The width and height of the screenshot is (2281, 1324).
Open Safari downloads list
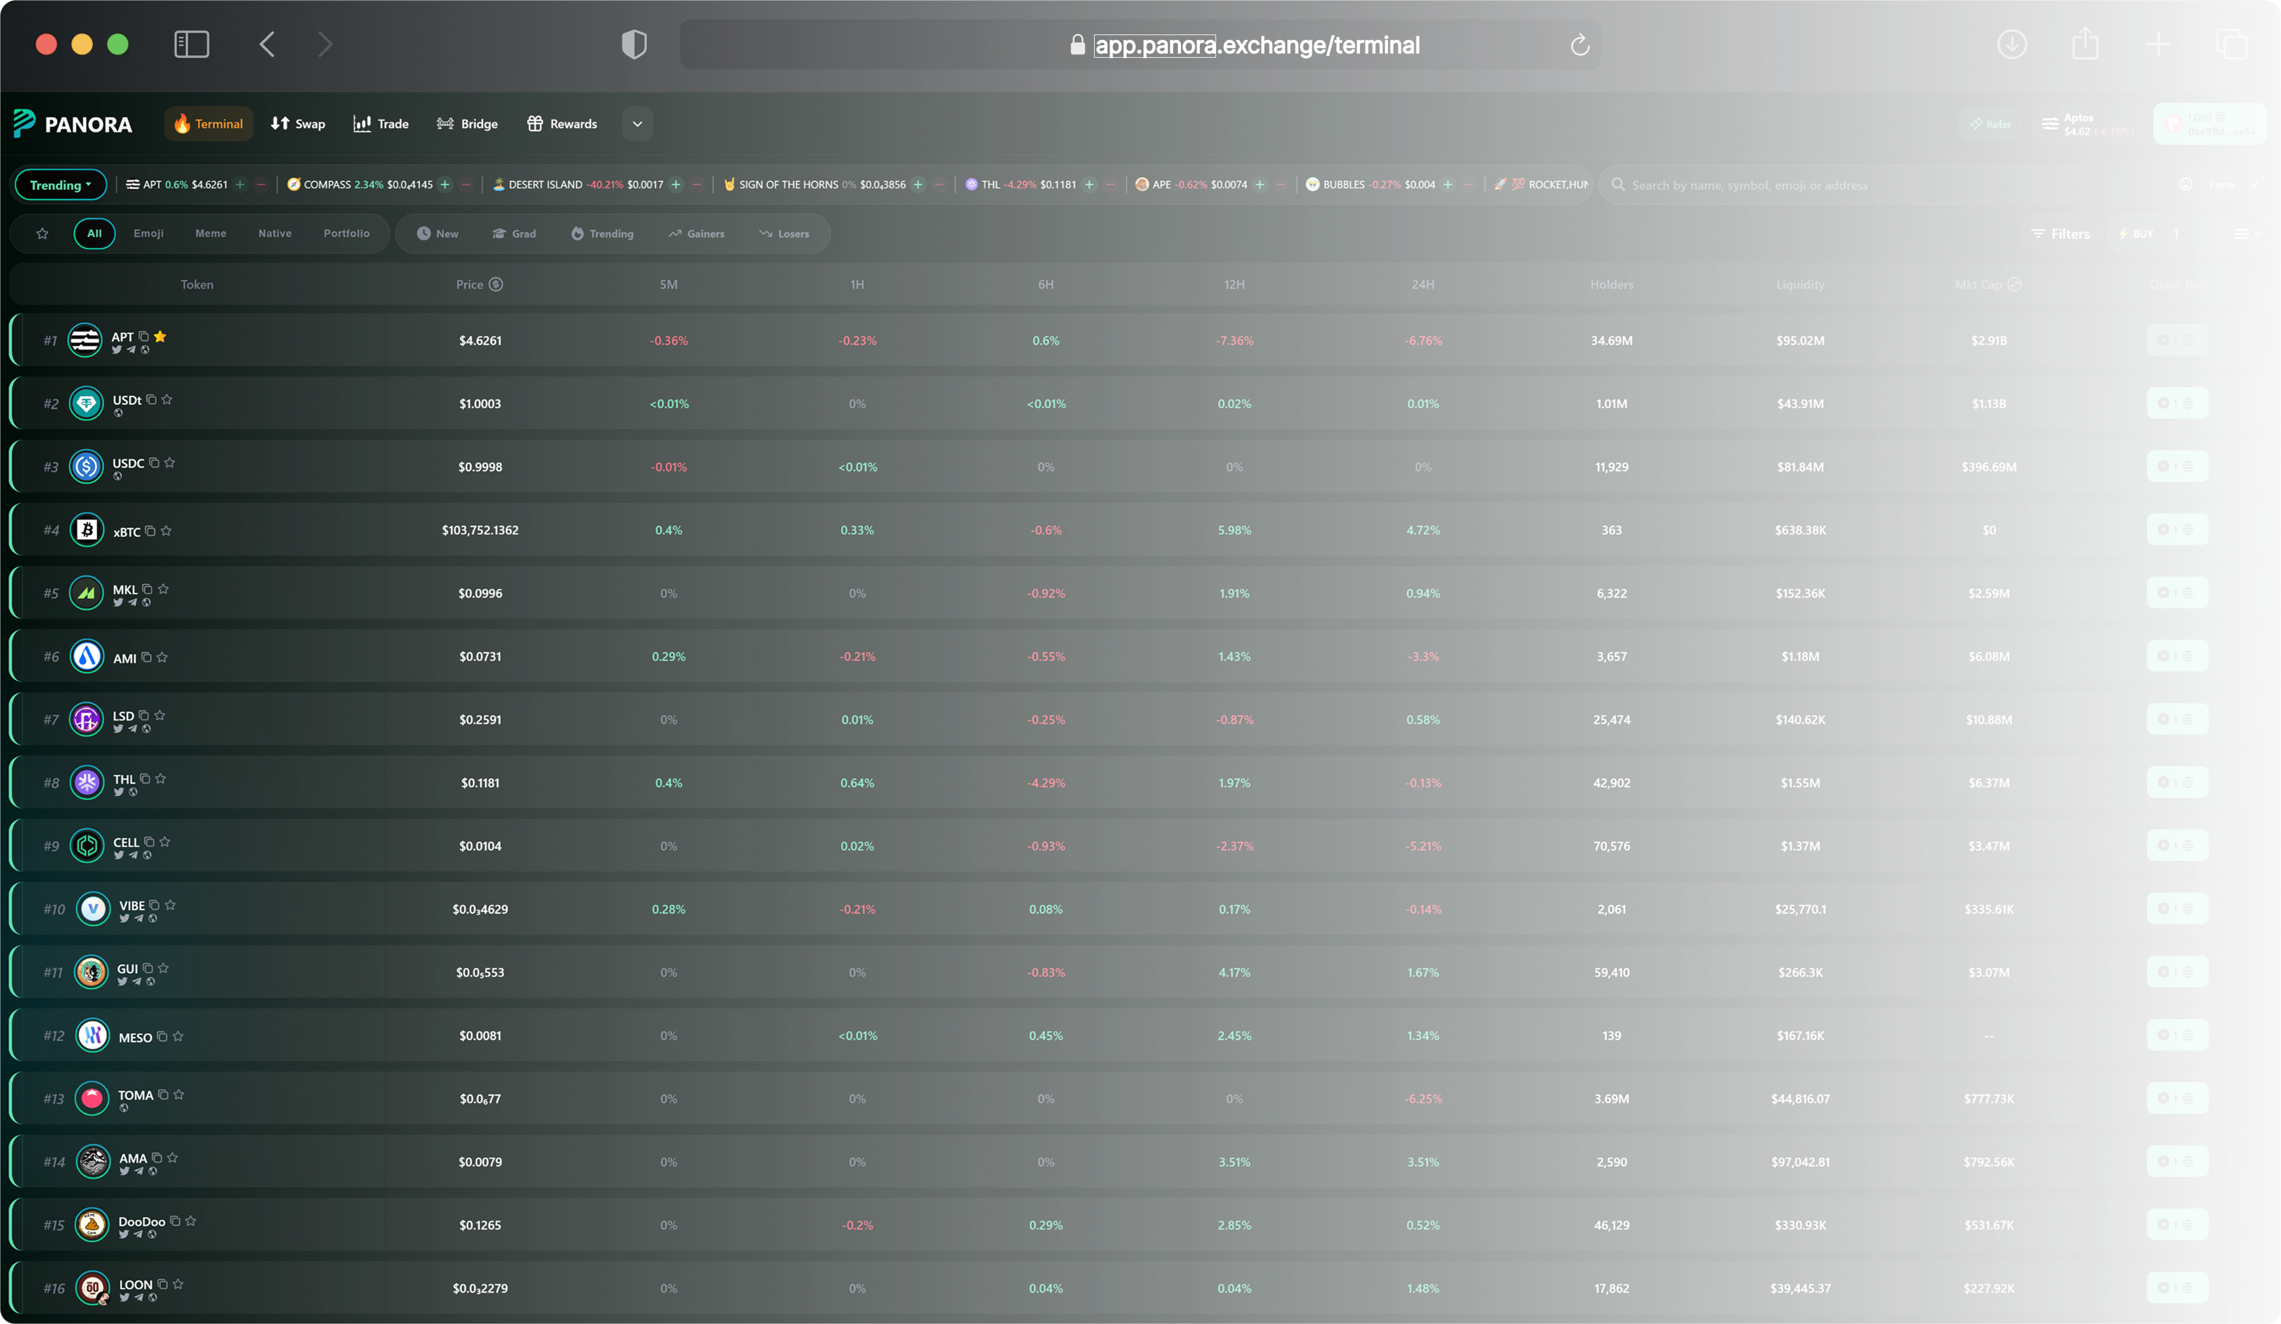2011,45
